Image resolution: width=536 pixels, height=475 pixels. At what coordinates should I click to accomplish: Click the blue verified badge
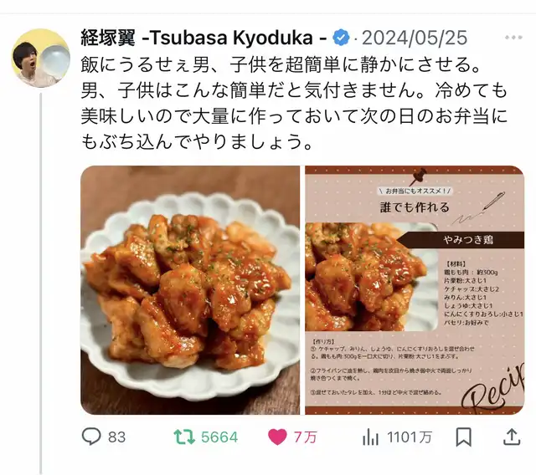(341, 38)
